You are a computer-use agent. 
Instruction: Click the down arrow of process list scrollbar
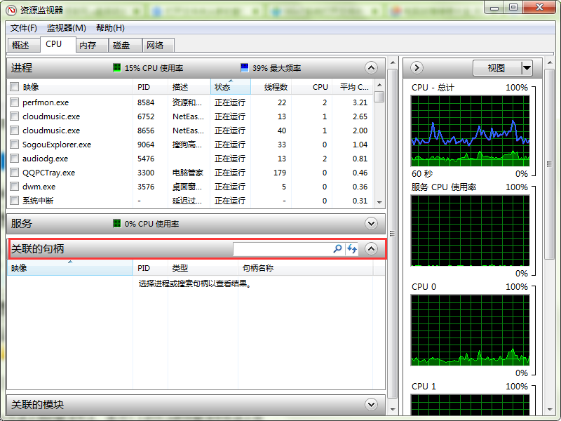point(379,201)
